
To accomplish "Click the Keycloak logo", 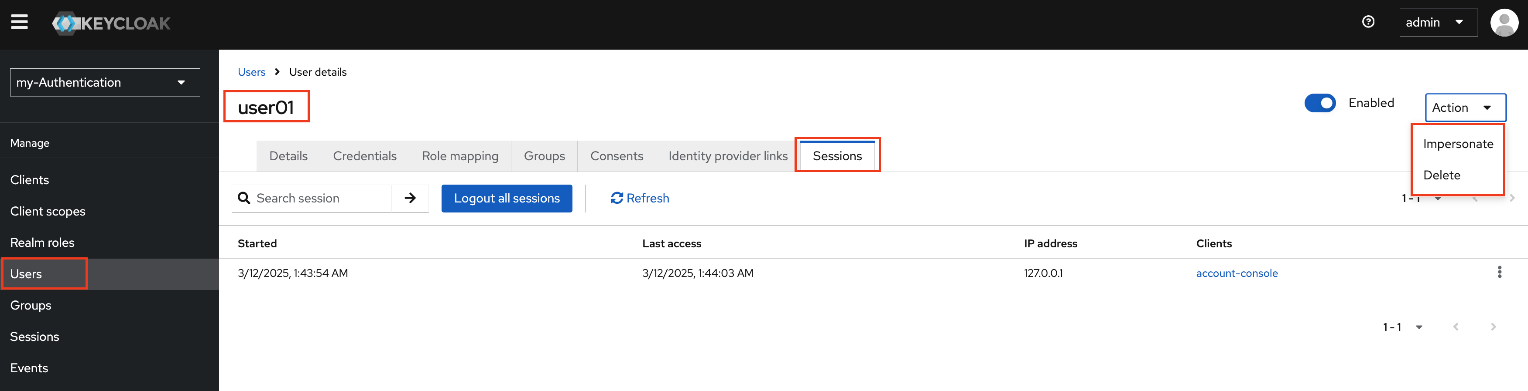I will point(111,23).
